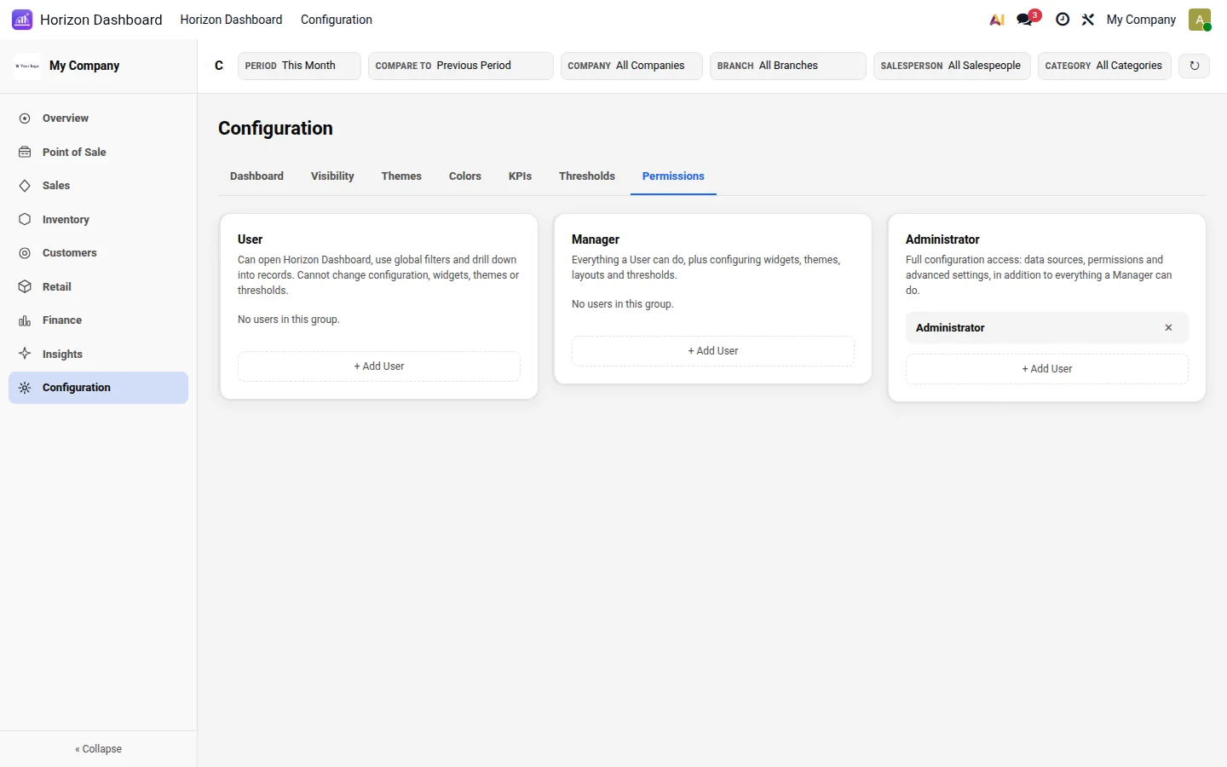Switch to the Colors tab
The image size is (1227, 767).
pos(465,176)
